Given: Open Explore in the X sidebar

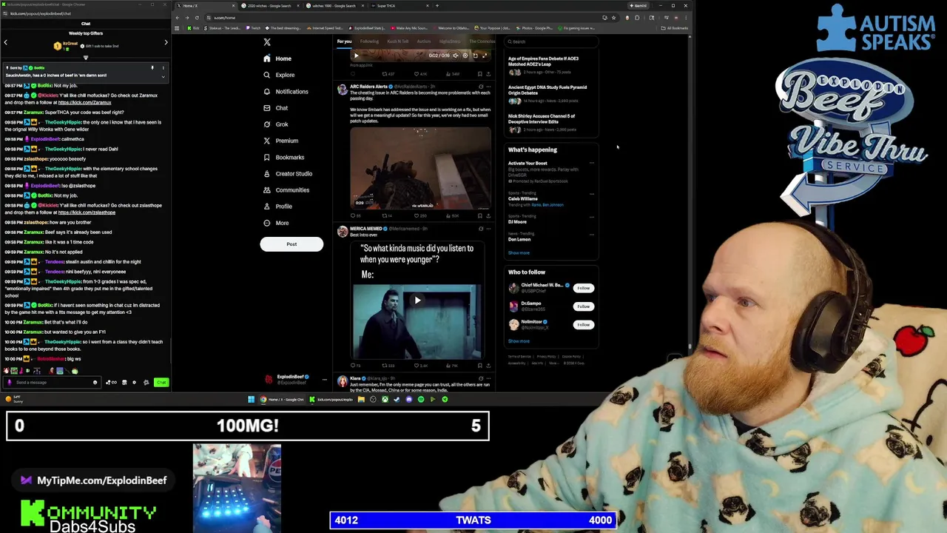Looking at the screenshot, I should (x=279, y=75).
